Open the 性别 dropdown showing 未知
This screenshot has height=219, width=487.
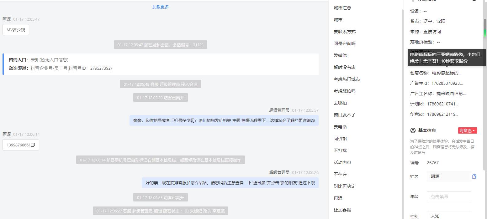tap(449, 216)
